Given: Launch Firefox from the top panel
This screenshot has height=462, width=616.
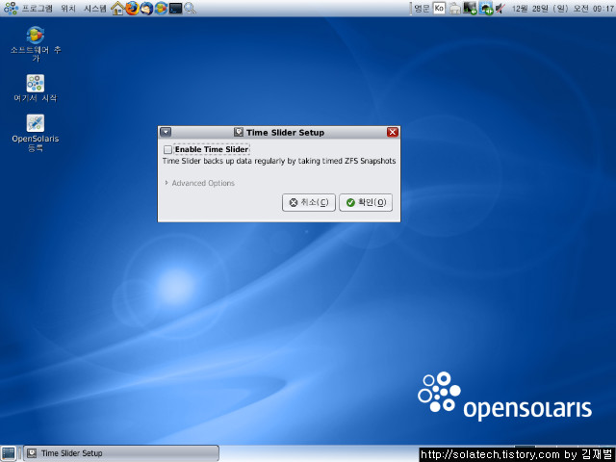Looking at the screenshot, I should [x=132, y=9].
